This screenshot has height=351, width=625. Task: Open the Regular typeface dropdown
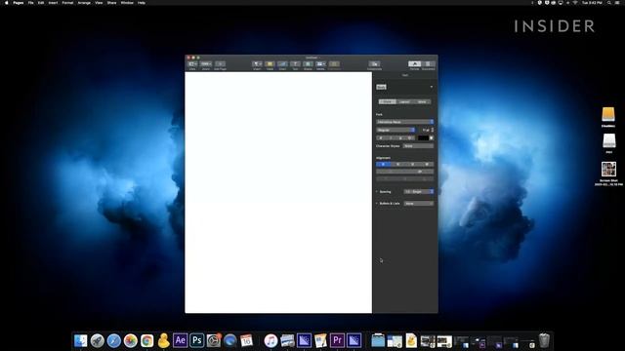[396, 130]
